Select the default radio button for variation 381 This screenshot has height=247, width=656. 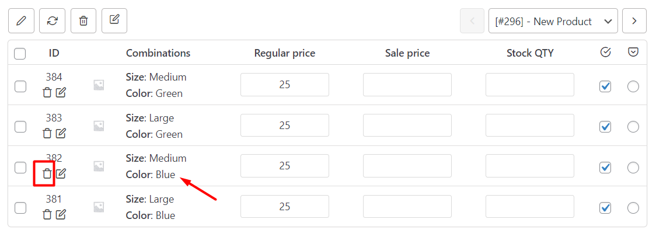pos(633,208)
